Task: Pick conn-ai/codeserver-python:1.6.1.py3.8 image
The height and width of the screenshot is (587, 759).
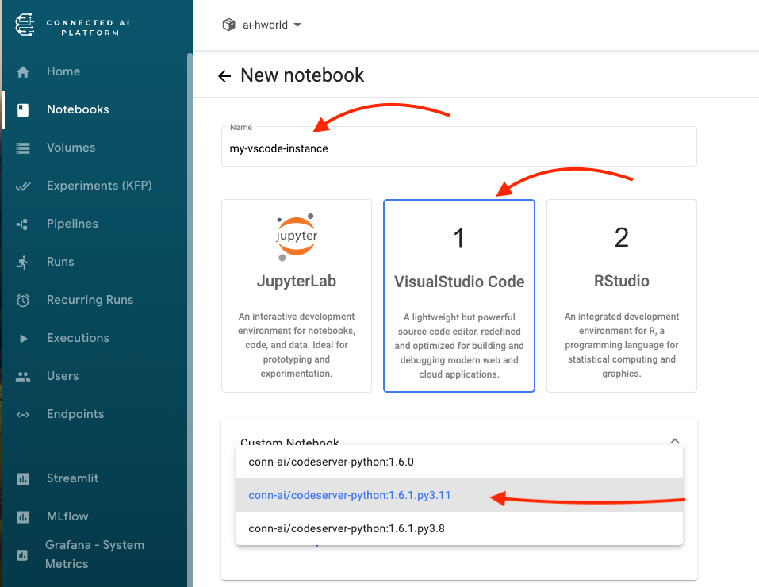Action: (459, 528)
